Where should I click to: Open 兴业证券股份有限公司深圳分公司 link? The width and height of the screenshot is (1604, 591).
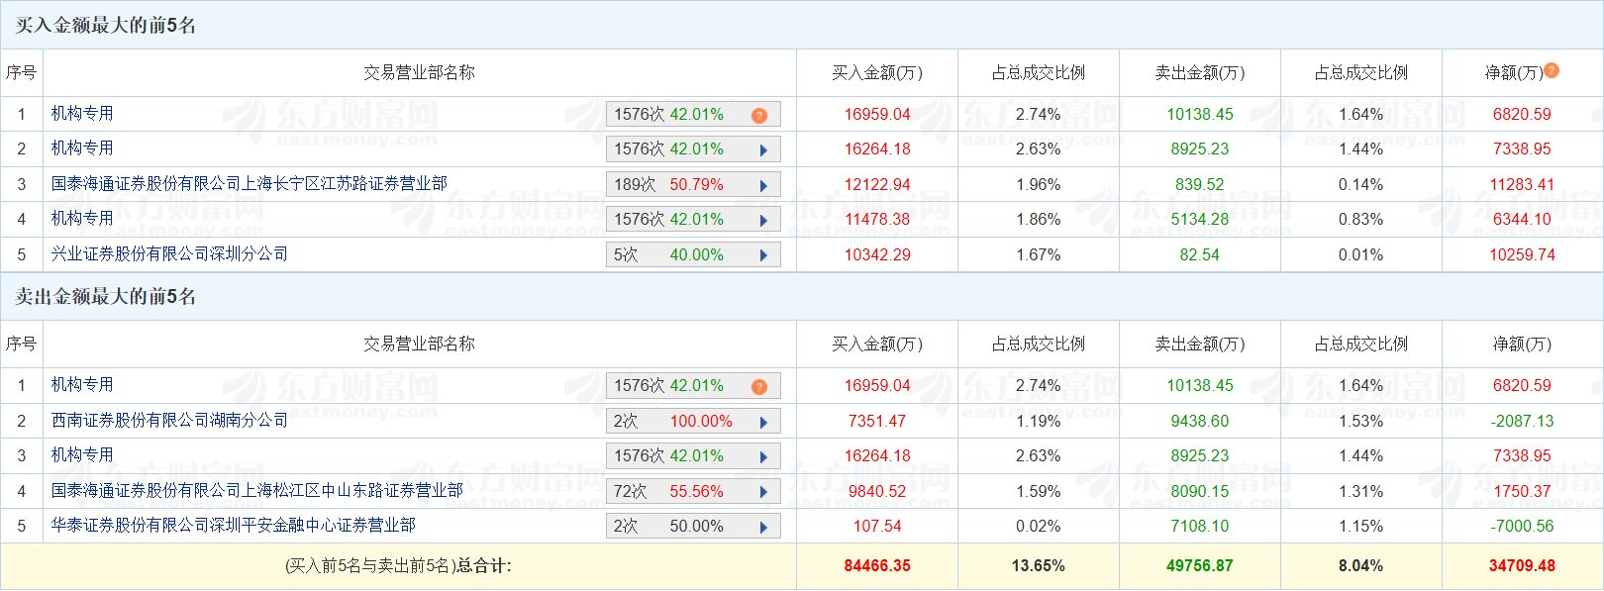(x=169, y=254)
